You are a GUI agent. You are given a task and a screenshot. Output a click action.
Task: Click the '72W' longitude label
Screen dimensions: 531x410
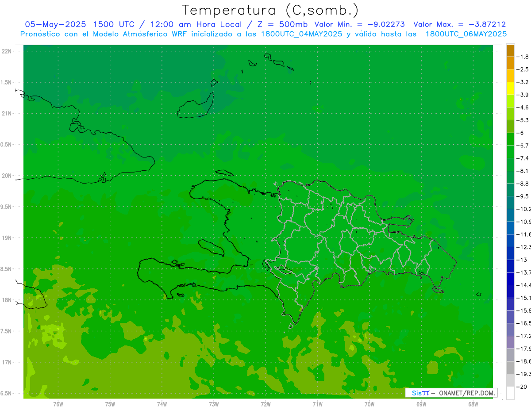pyautogui.click(x=265, y=404)
